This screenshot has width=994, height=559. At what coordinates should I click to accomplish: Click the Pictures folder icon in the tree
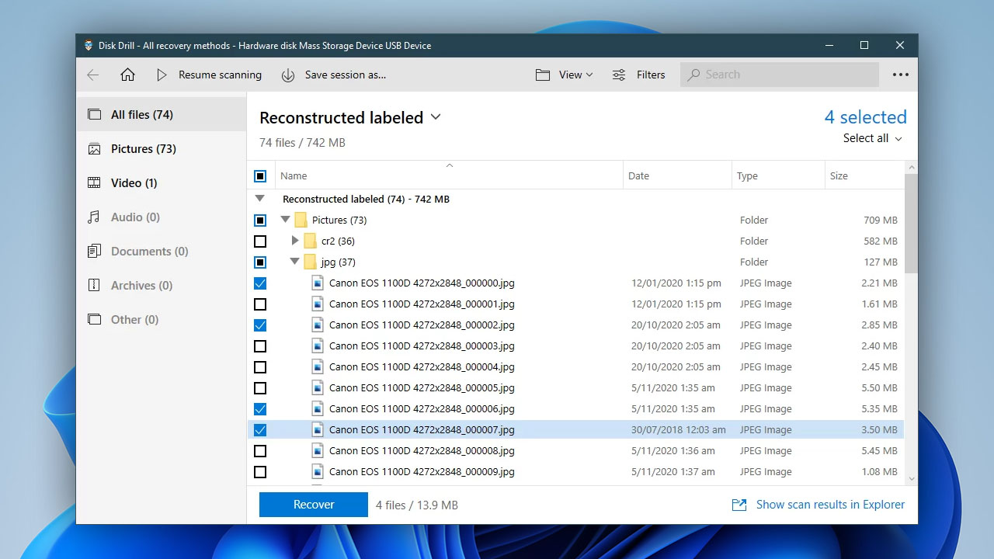301,220
